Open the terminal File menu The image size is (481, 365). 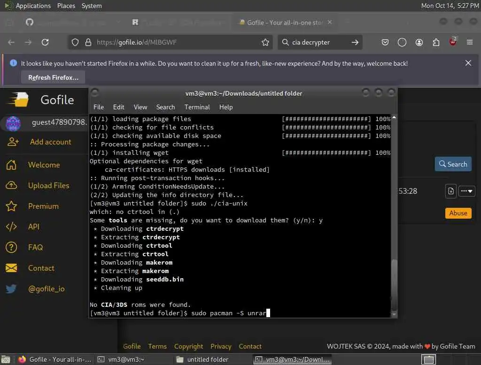99,107
